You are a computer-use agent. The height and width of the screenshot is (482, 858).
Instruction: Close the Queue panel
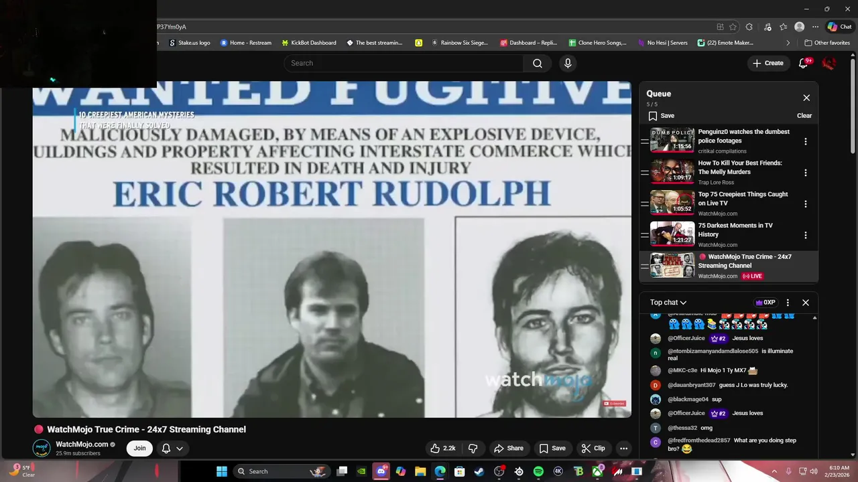pos(806,98)
